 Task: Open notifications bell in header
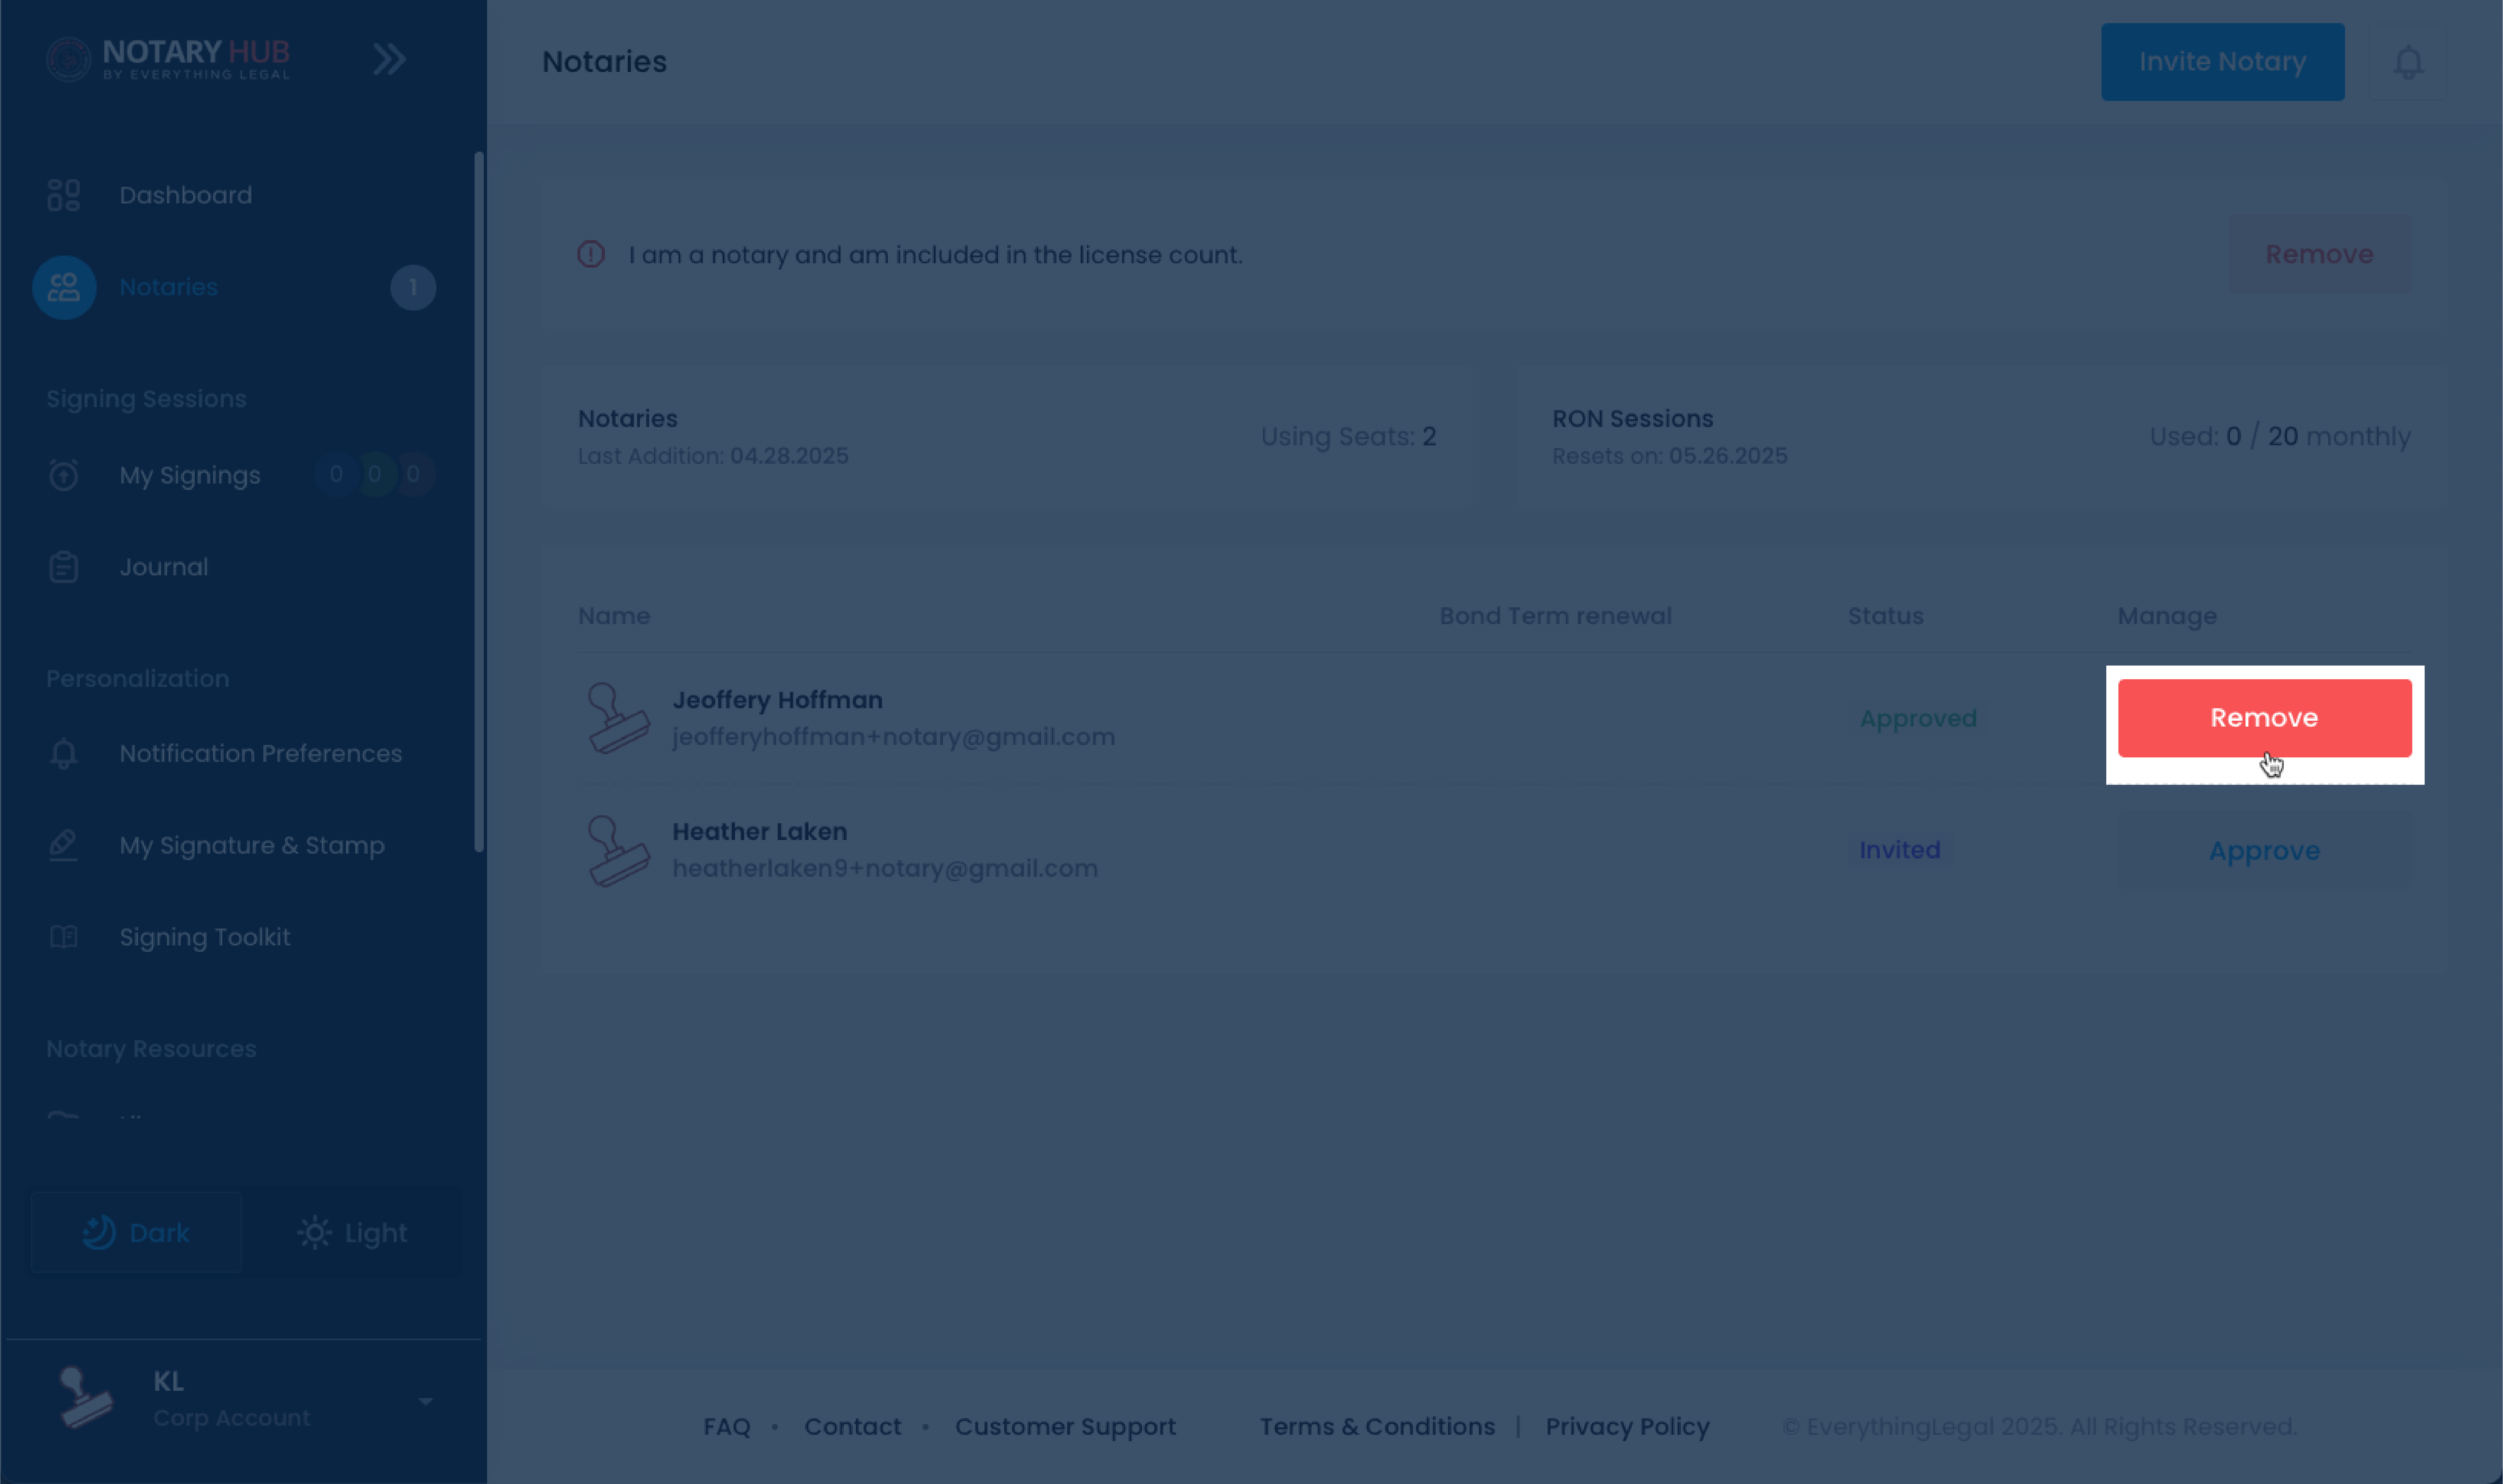coord(2408,62)
